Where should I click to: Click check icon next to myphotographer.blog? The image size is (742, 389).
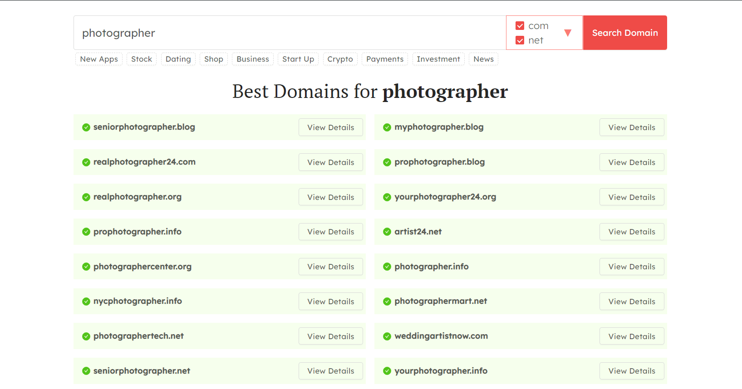[x=387, y=127]
